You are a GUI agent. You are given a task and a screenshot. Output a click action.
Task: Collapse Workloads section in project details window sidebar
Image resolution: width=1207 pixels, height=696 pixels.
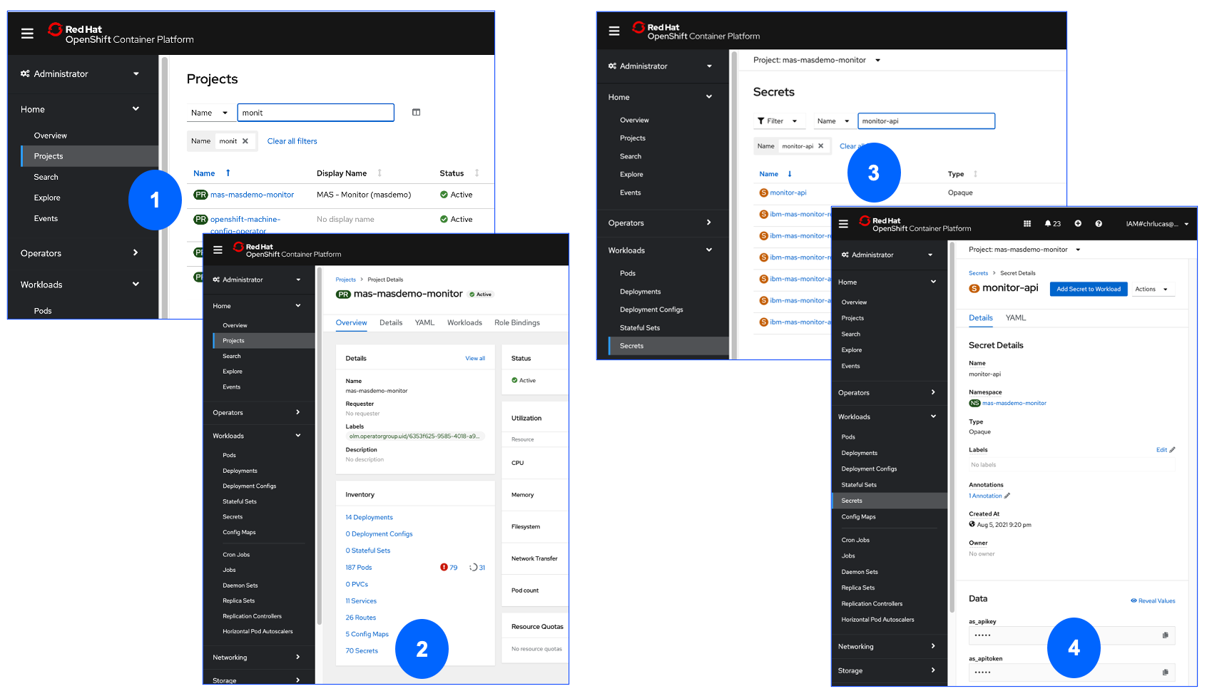point(257,436)
